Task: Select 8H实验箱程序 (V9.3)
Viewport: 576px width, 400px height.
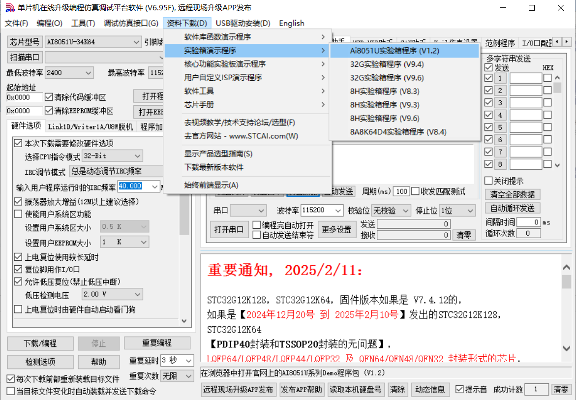Action: click(404, 105)
